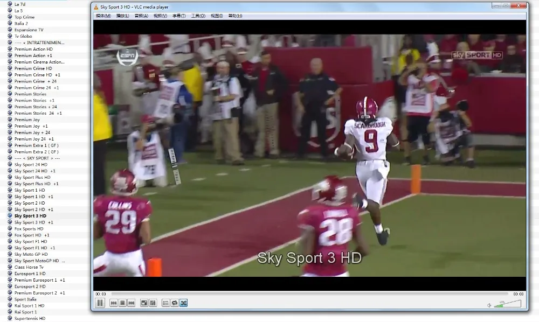Select 'Eurosport 2 HD' channel

point(30,286)
